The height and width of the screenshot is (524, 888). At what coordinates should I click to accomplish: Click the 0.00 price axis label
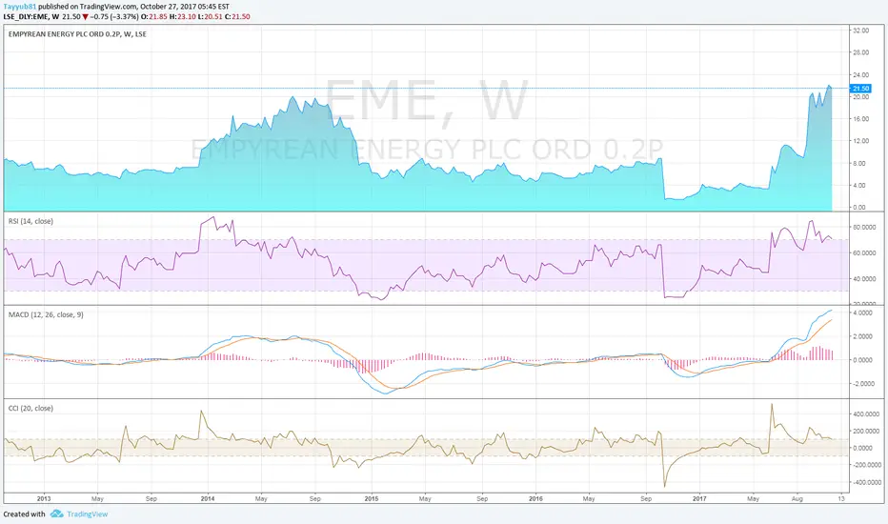859,208
